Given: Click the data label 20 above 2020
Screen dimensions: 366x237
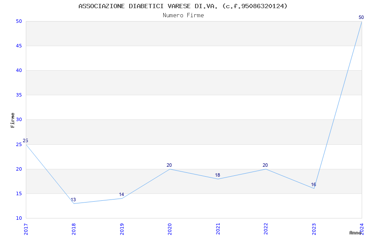Looking at the screenshot, I should coord(169,165).
